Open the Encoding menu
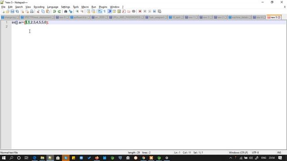The width and height of the screenshot is (287, 161). (x=39, y=7)
